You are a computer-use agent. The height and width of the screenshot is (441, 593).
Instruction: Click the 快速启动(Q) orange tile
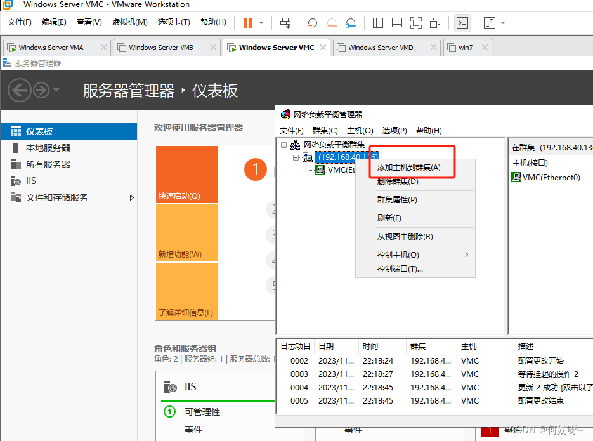pyautogui.click(x=186, y=174)
